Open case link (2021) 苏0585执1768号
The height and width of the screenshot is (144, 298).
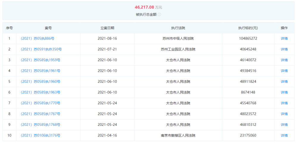[41, 125]
